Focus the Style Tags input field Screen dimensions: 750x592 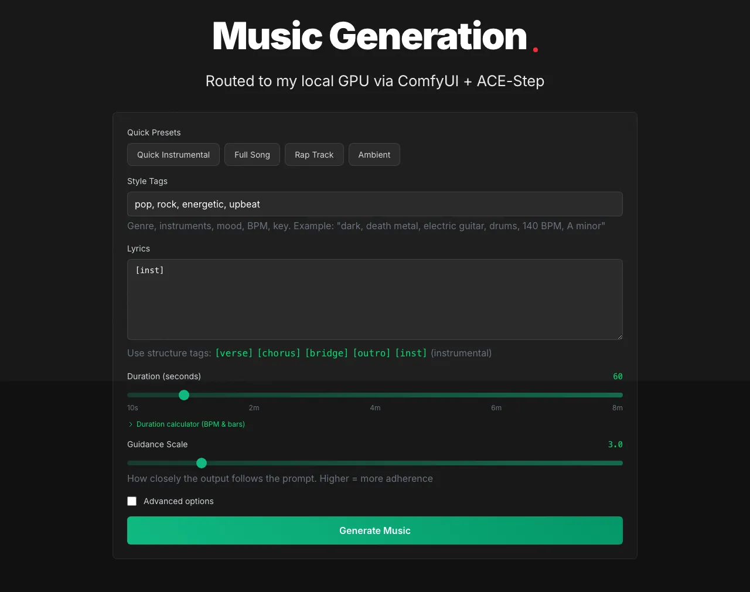click(x=375, y=204)
